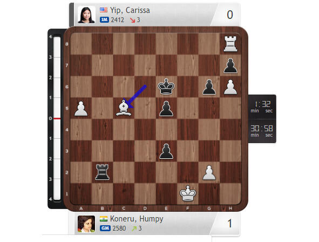Click the player name Koneru, Humpy
Viewport: 319px width, 242px height.
137,219
